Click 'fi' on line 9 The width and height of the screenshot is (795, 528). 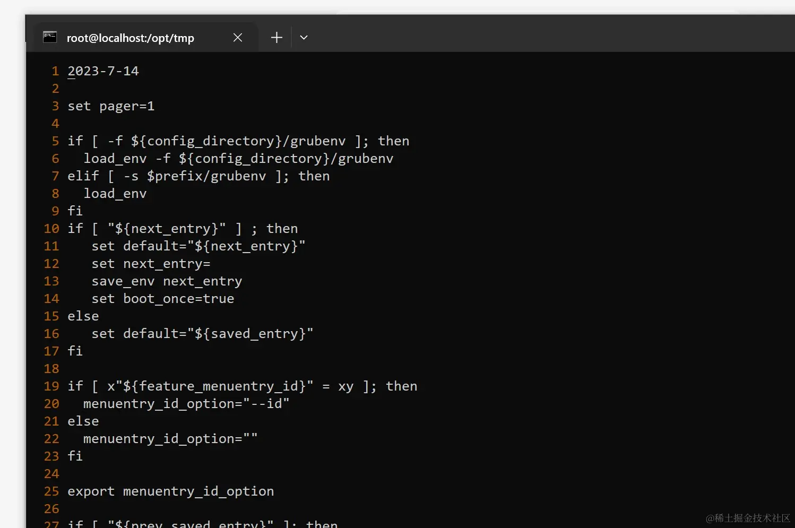[75, 211]
